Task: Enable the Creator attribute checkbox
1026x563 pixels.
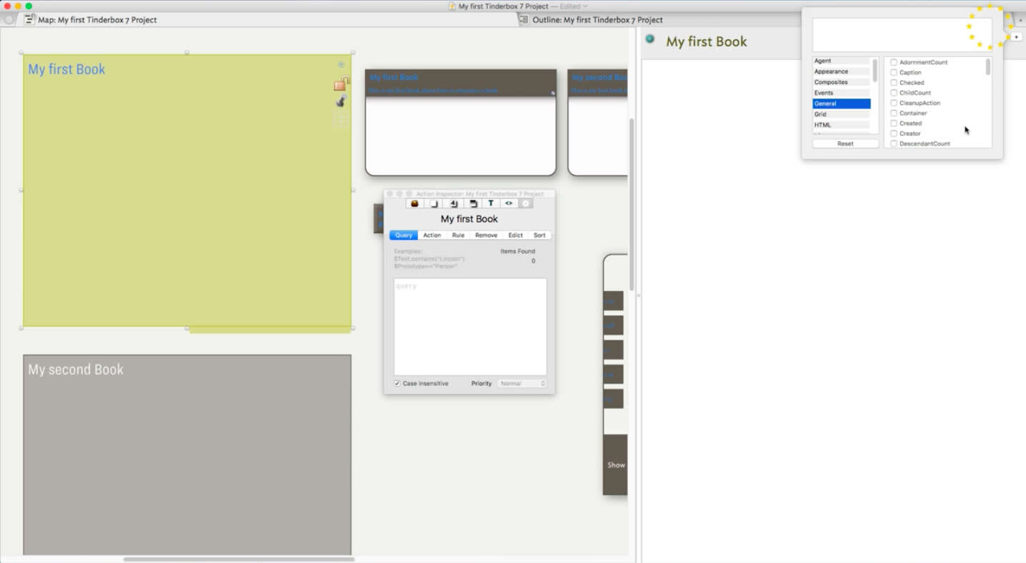Action: (894, 133)
